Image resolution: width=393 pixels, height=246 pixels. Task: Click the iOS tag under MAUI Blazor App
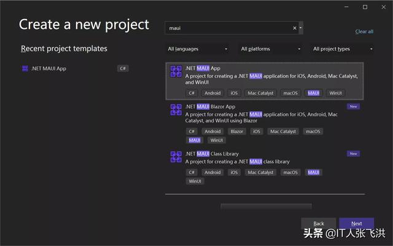257,132
